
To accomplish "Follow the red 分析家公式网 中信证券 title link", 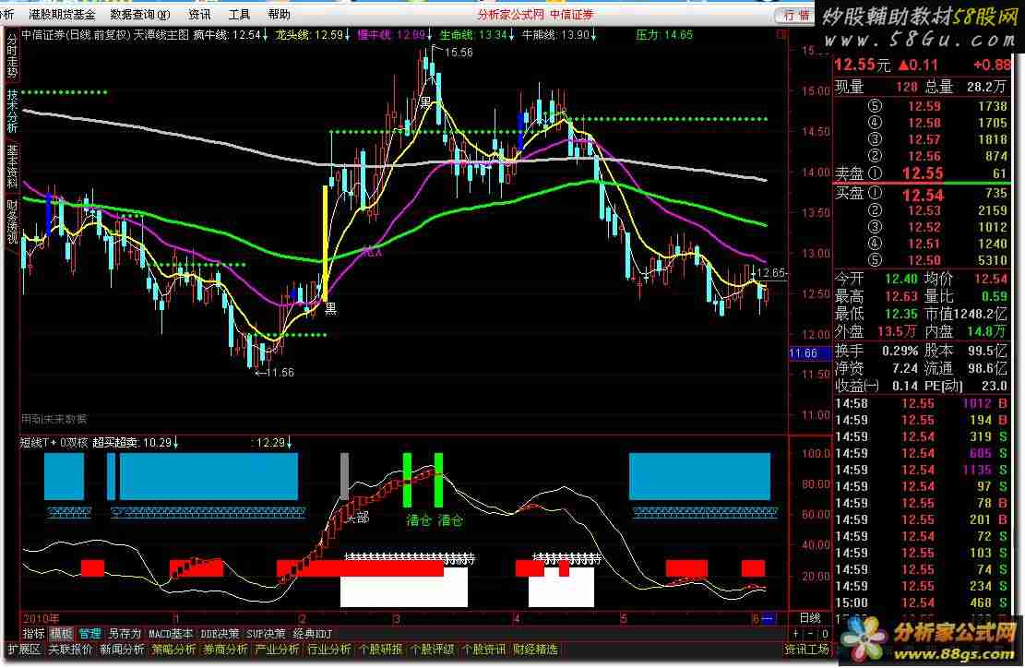I will tap(535, 15).
